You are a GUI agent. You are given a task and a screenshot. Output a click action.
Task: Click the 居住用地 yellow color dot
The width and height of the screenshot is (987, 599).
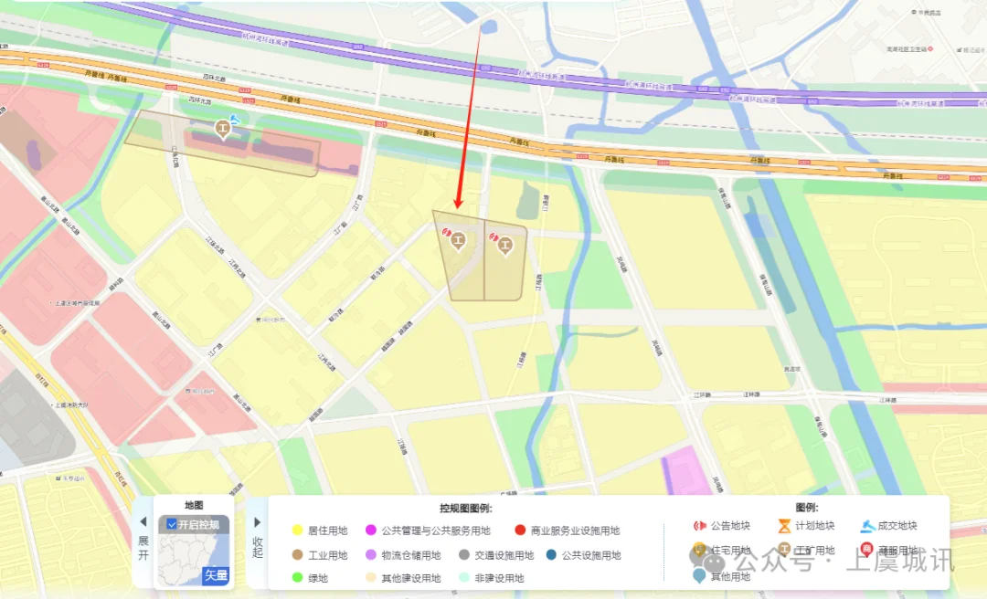click(x=298, y=531)
